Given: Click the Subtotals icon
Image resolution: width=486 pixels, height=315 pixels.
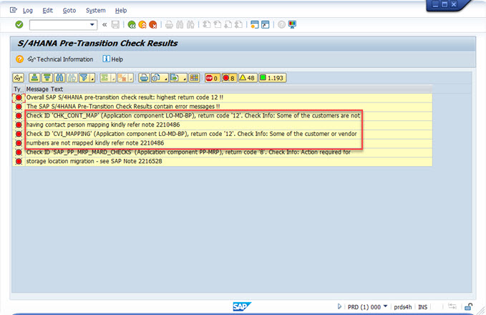Looking at the screenshot, I should coord(122,78).
